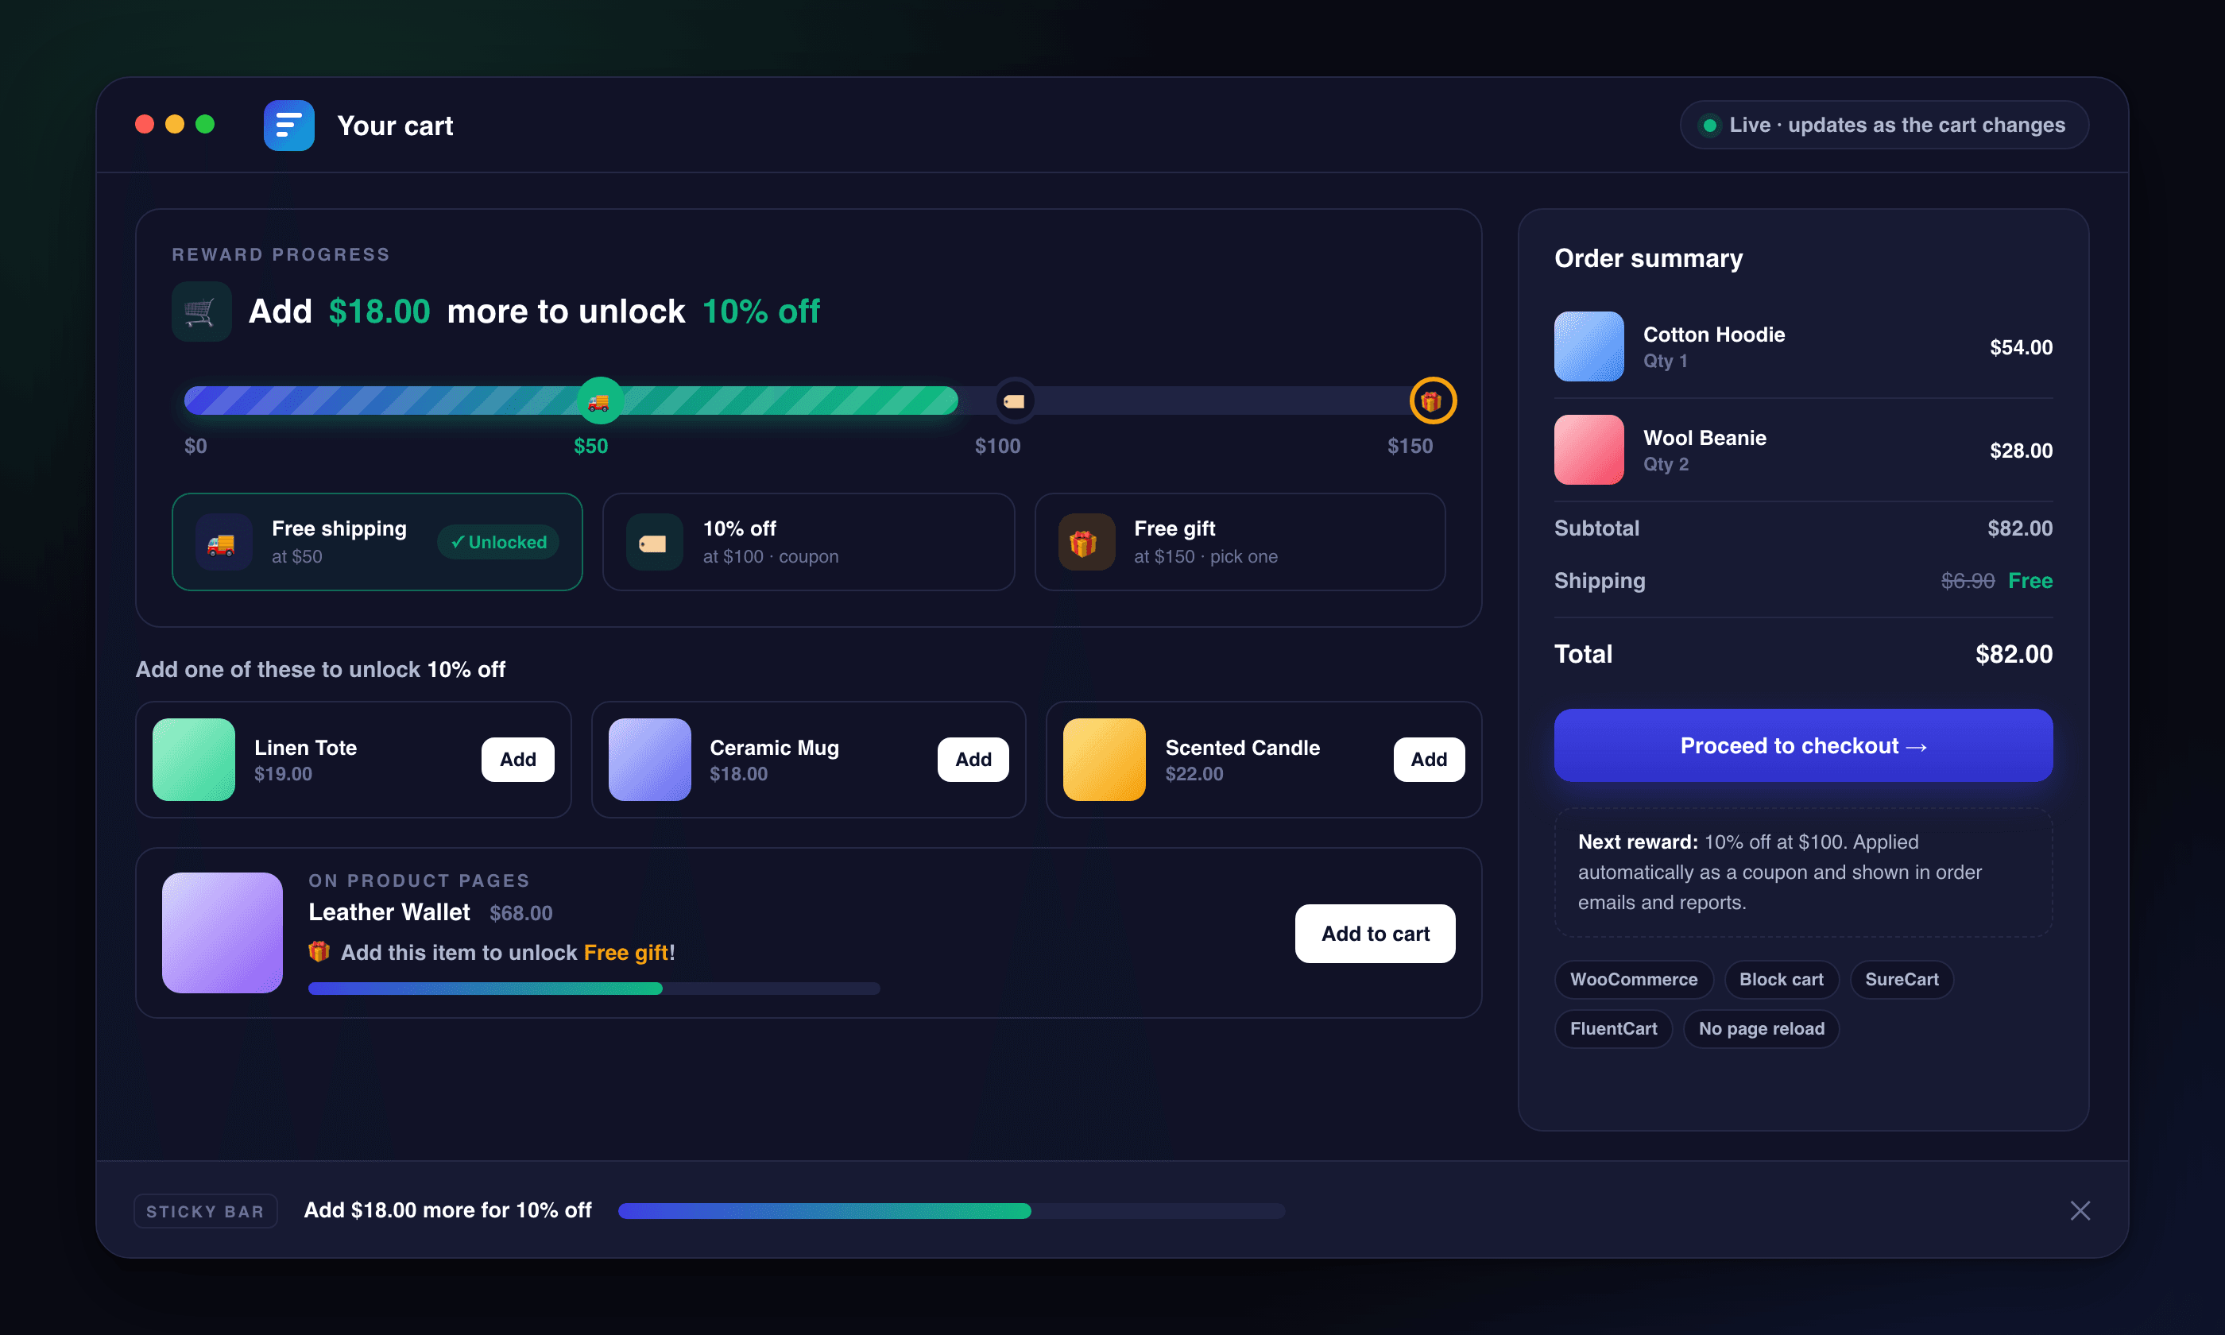This screenshot has height=1335, width=2225.
Task: Click the coupon tag milestone marker at $100
Action: coord(1015,400)
